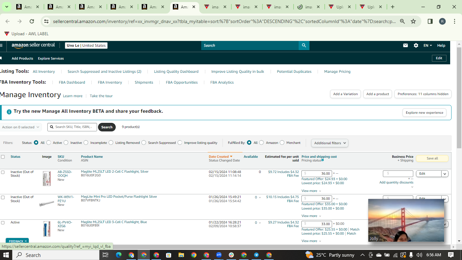
Task: Open Edit dropdown arrow for 2-Cell Silver row
Action: (445, 174)
